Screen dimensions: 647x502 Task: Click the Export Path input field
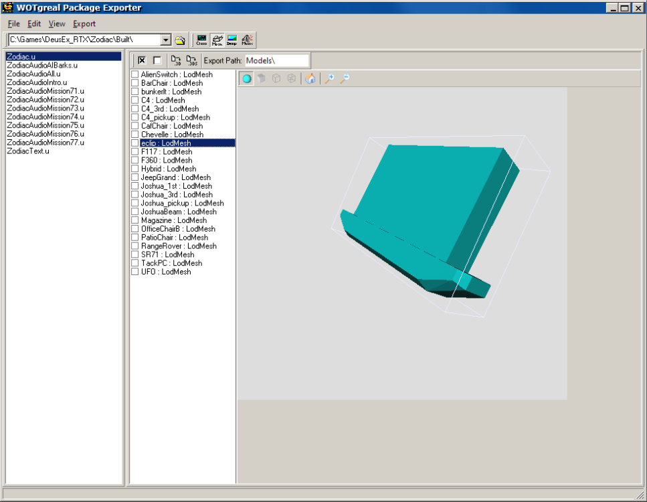(276, 60)
